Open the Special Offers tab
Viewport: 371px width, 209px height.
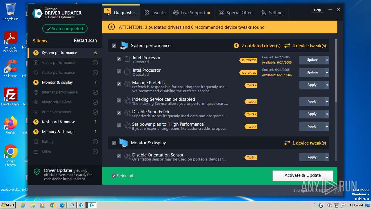(236, 13)
